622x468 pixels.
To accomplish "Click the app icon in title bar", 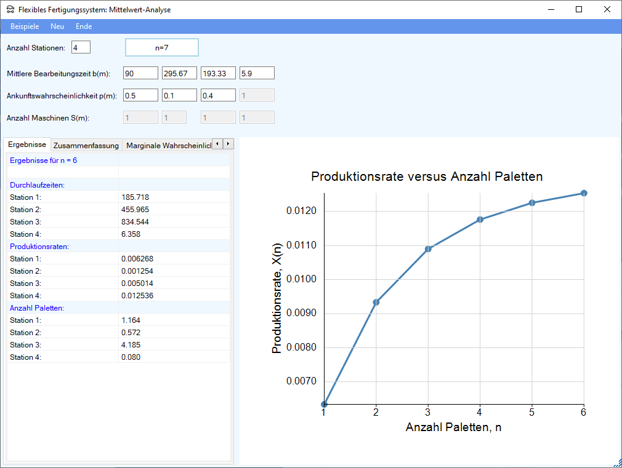I will click(x=10, y=10).
